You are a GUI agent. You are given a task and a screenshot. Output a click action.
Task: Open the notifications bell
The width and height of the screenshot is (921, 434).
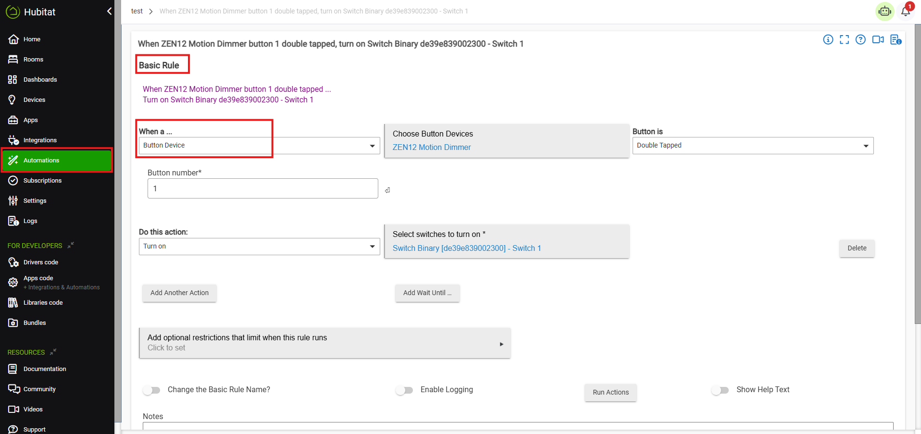coord(906,11)
